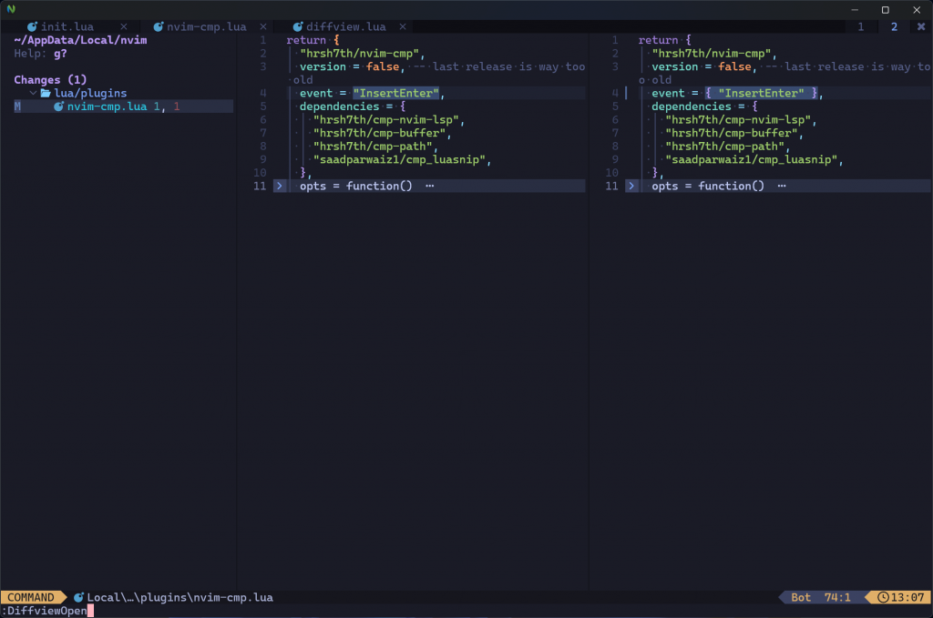933x618 pixels.
Task: Click the :DiffviewOpen command line input
Action: pyautogui.click(x=47, y=611)
